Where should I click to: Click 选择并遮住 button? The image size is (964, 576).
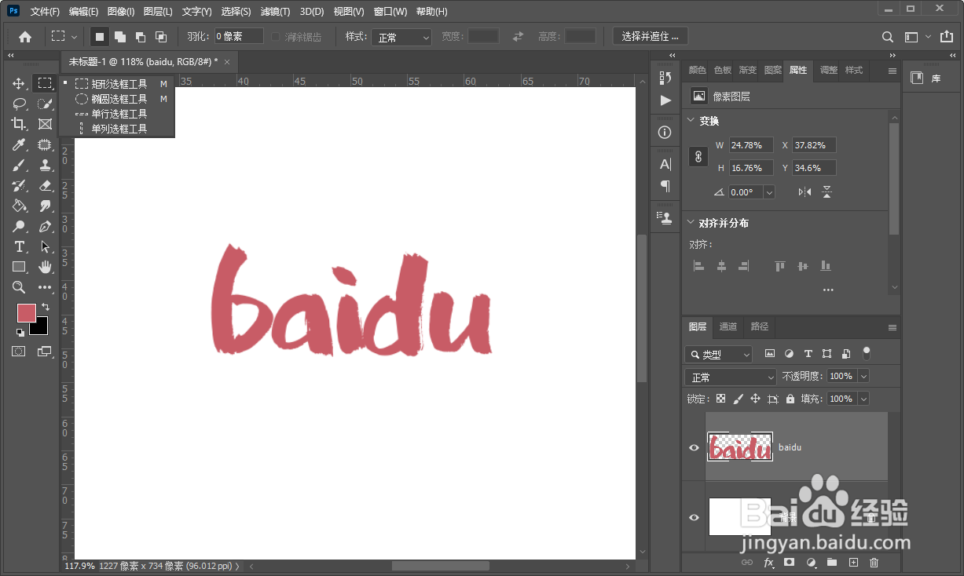coord(651,36)
